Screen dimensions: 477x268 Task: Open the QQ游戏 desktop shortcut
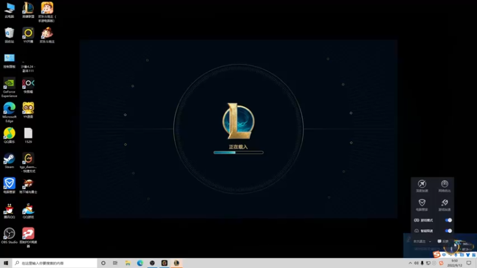28,211
